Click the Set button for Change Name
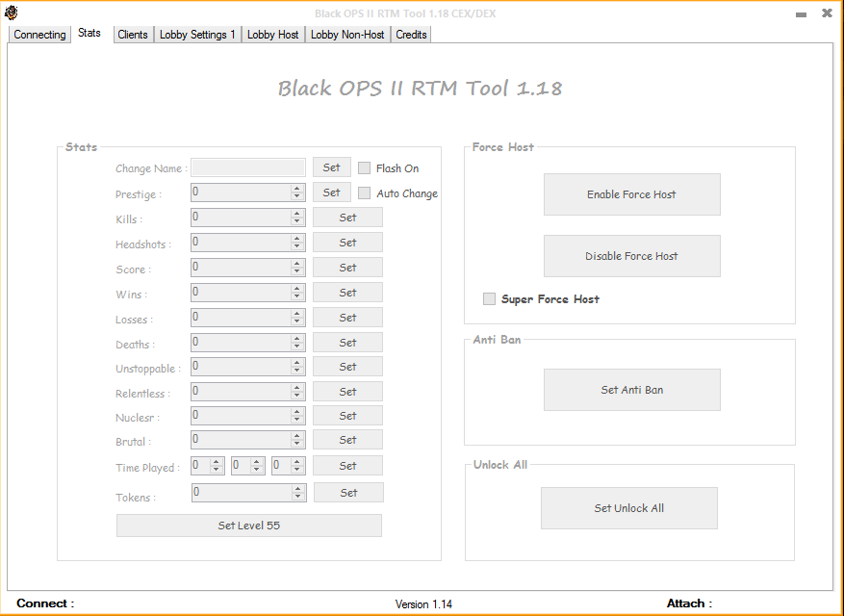844x616 pixels. click(x=332, y=167)
